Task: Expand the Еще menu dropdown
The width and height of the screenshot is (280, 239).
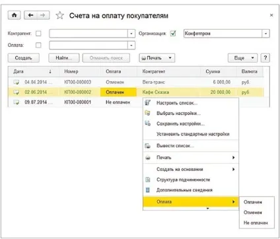Action: click(253, 58)
